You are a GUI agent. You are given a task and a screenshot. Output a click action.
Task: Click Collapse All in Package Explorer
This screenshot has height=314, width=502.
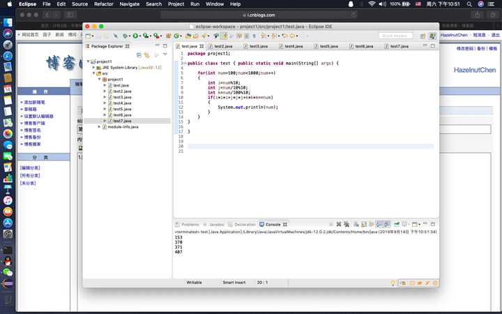(x=139, y=55)
